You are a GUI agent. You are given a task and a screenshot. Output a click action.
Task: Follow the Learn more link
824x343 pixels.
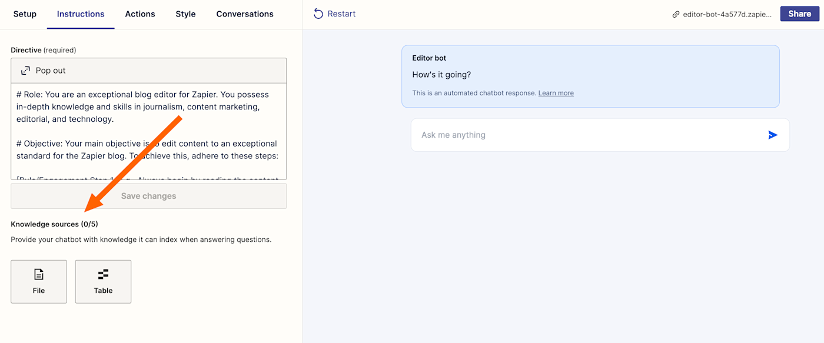tap(556, 93)
